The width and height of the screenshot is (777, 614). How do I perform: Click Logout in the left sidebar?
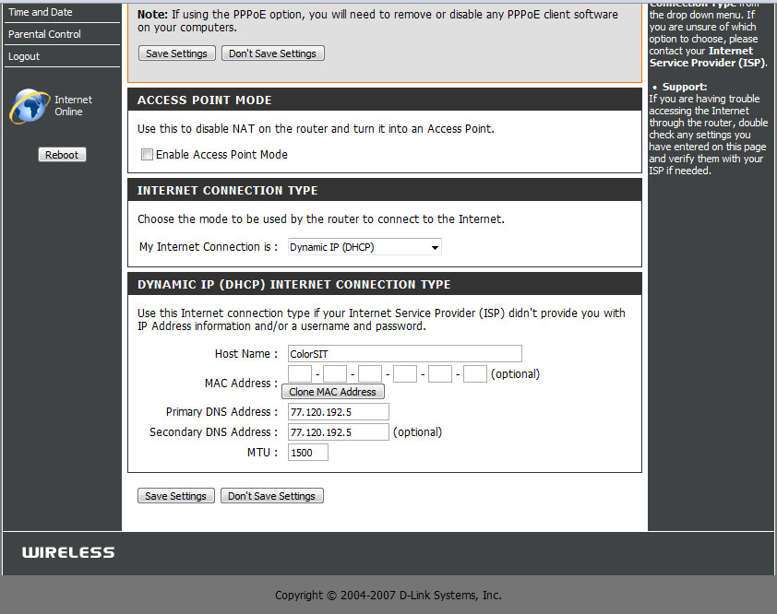tap(24, 56)
